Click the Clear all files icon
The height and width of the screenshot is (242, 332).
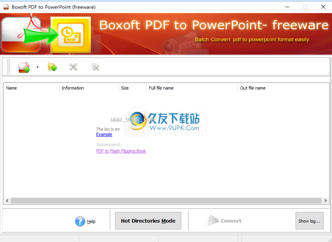point(95,67)
